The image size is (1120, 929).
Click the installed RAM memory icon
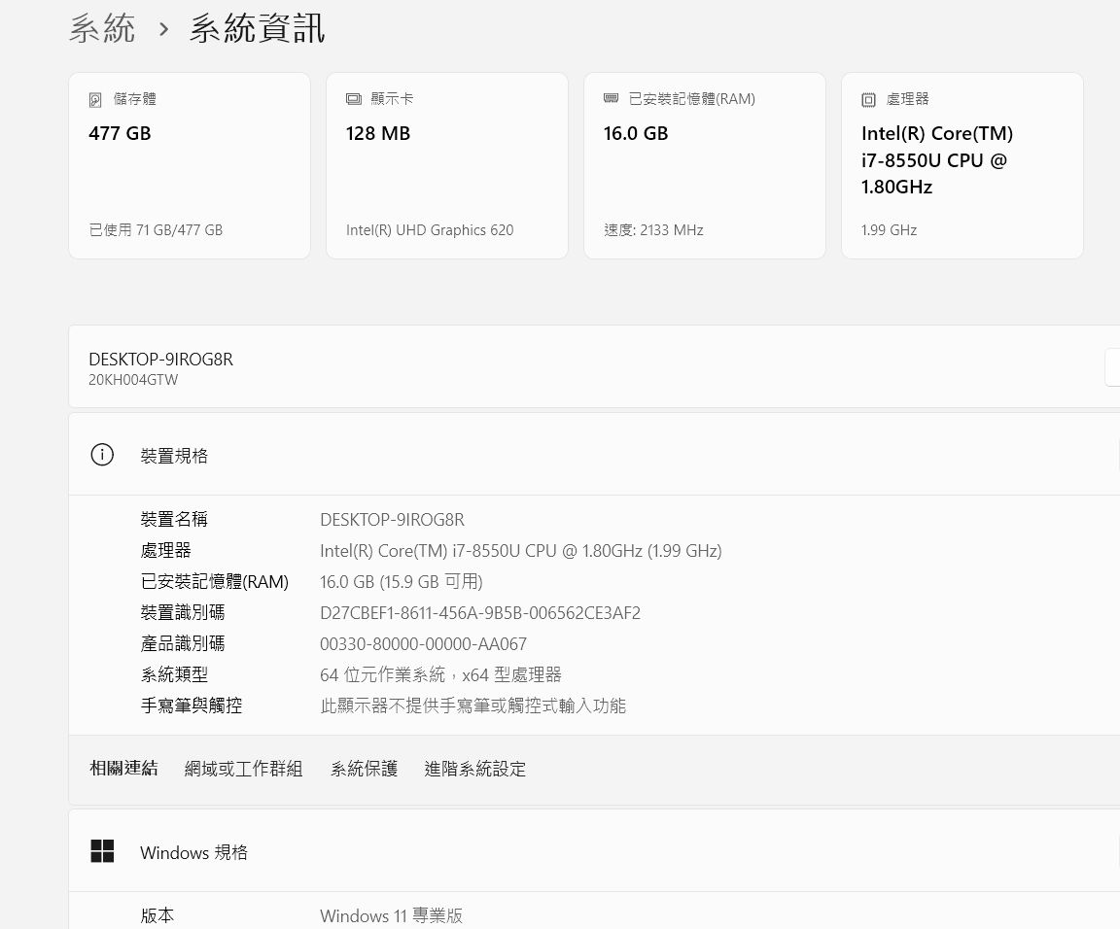click(x=611, y=99)
